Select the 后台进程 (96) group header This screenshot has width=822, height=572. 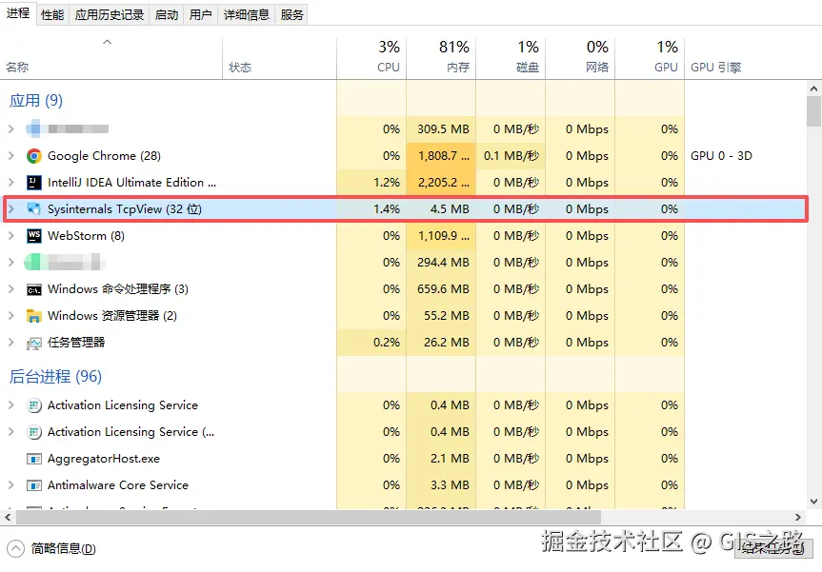55,377
